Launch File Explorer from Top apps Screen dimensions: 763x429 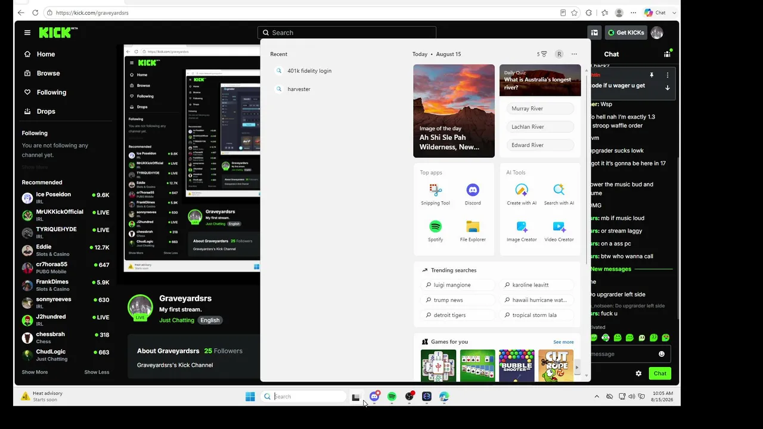[473, 231]
